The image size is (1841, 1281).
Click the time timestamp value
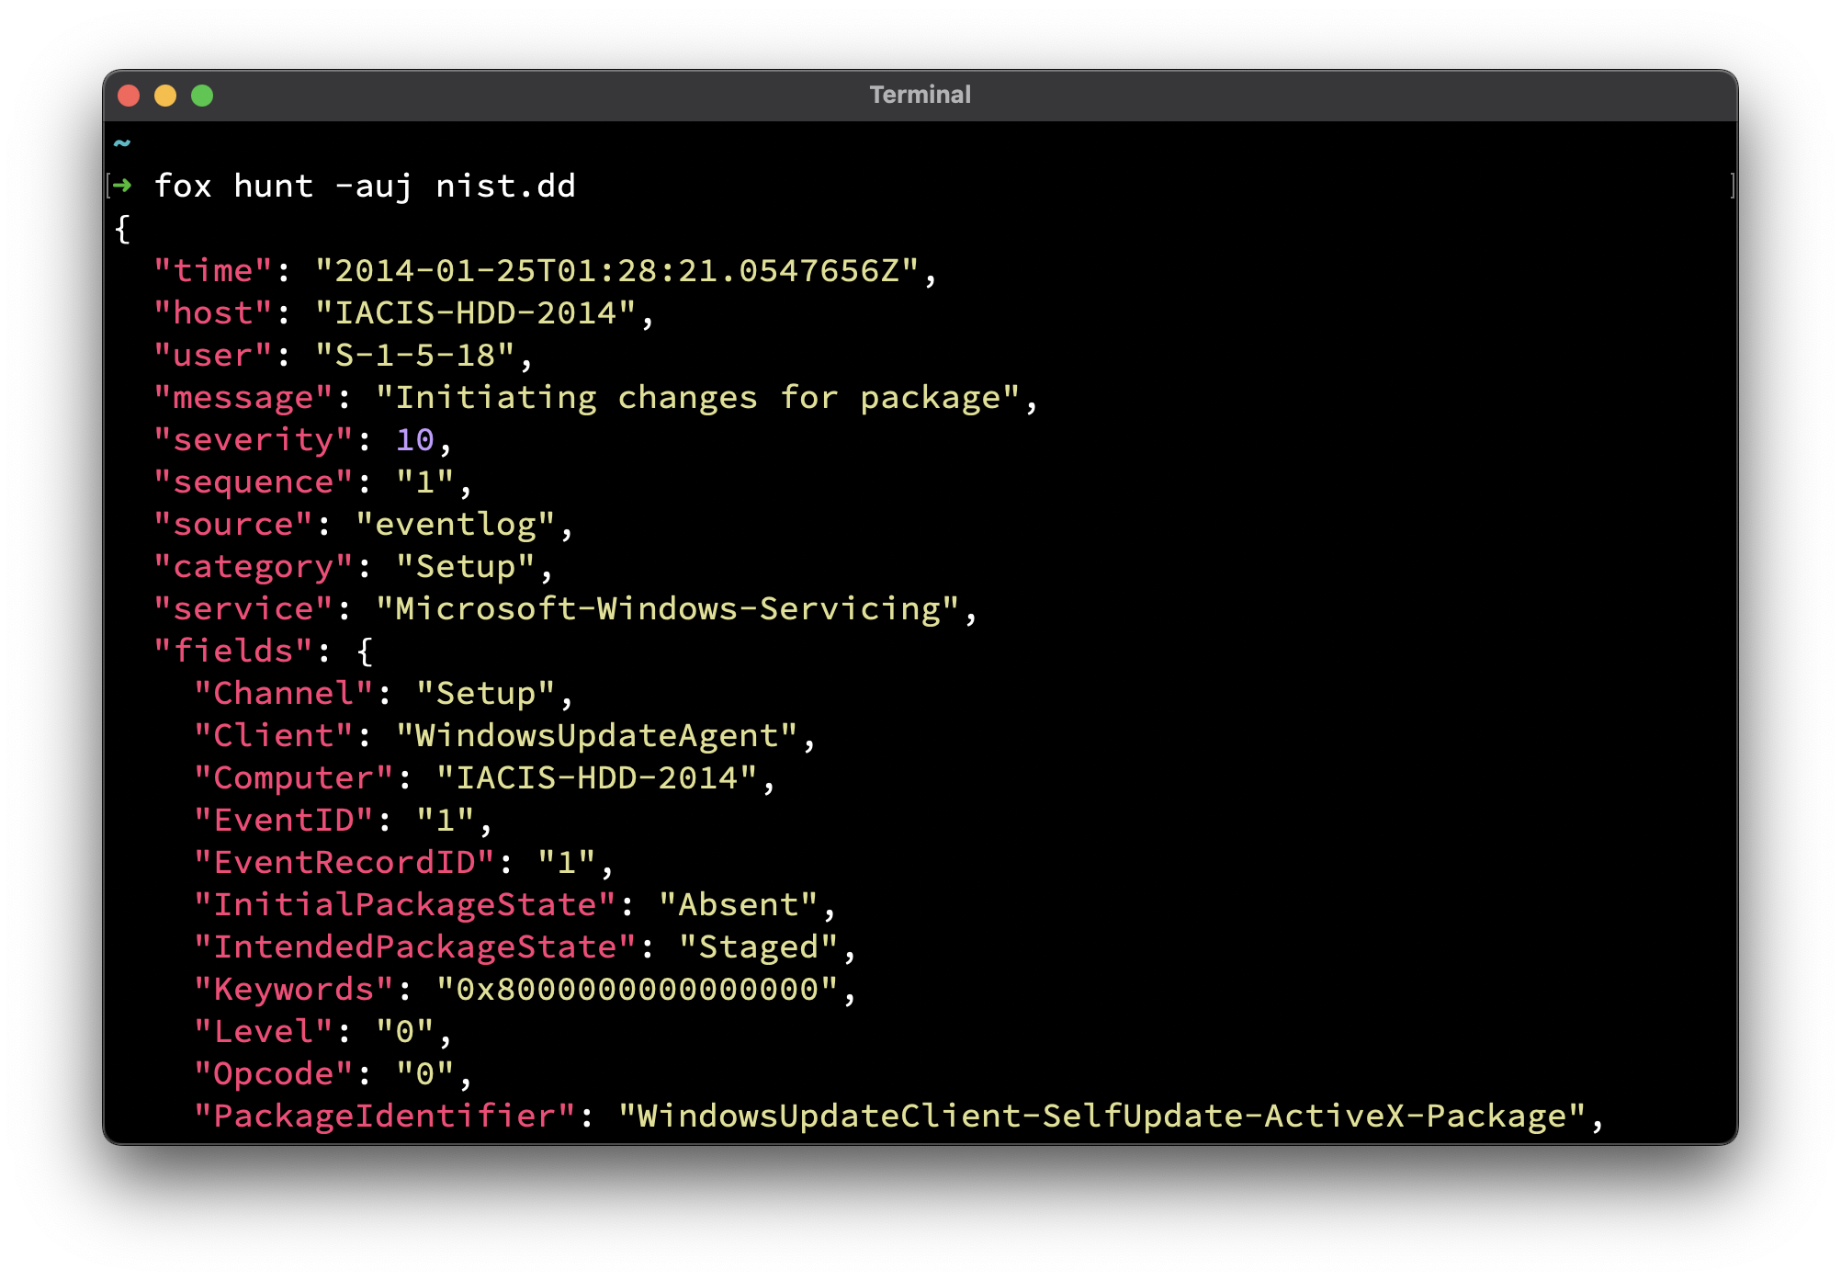pos(616,271)
